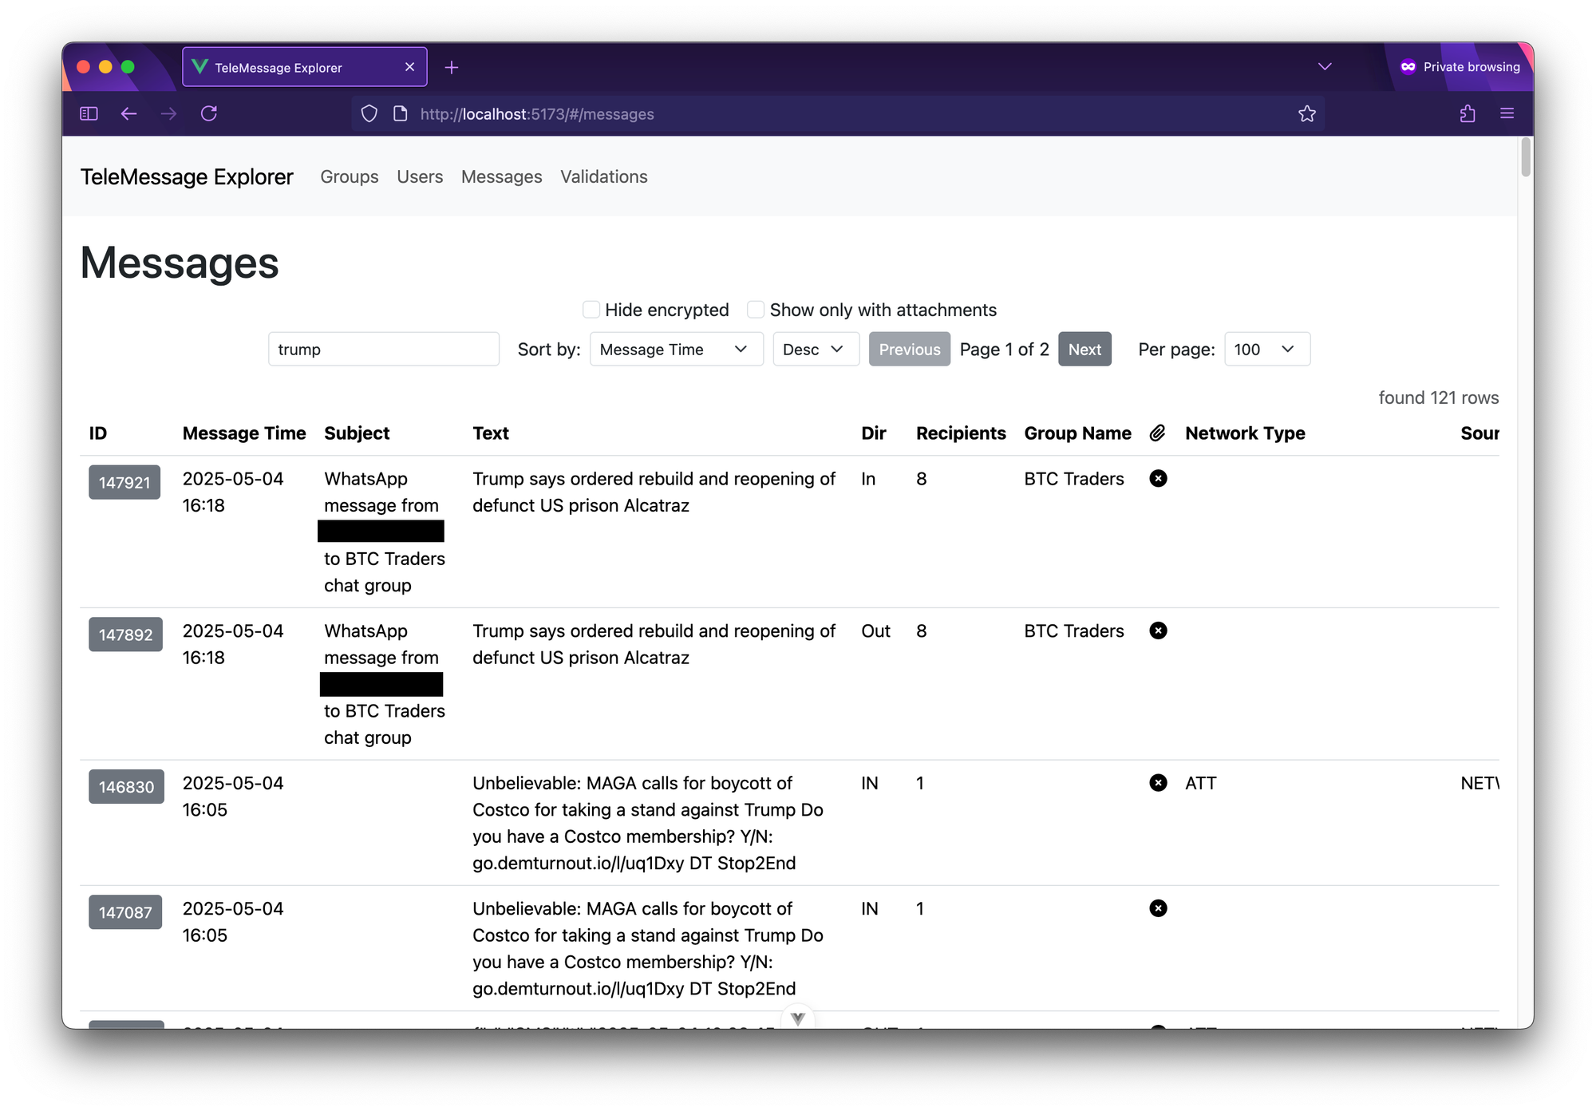Screen dimensions: 1596x1111
Task: Click the shield tracking protection icon
Action: (369, 113)
